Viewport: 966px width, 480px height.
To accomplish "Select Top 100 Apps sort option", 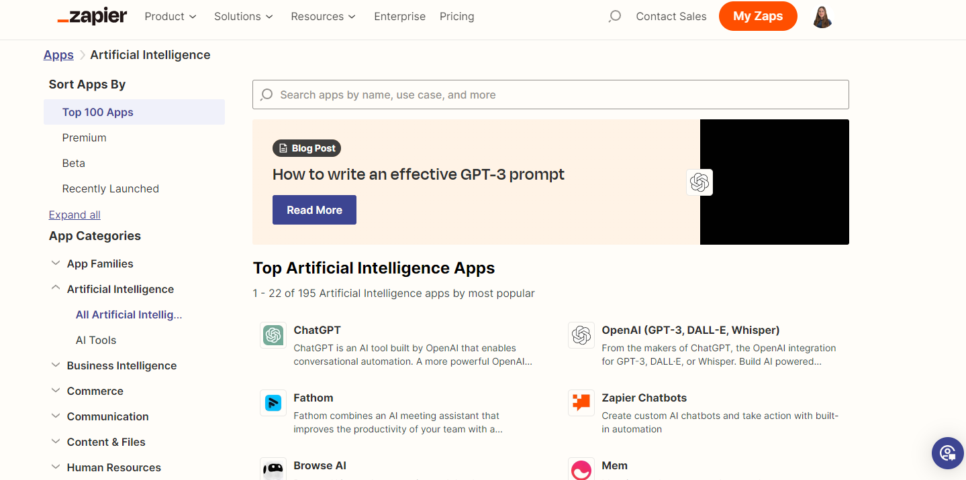I will pyautogui.click(x=98, y=112).
